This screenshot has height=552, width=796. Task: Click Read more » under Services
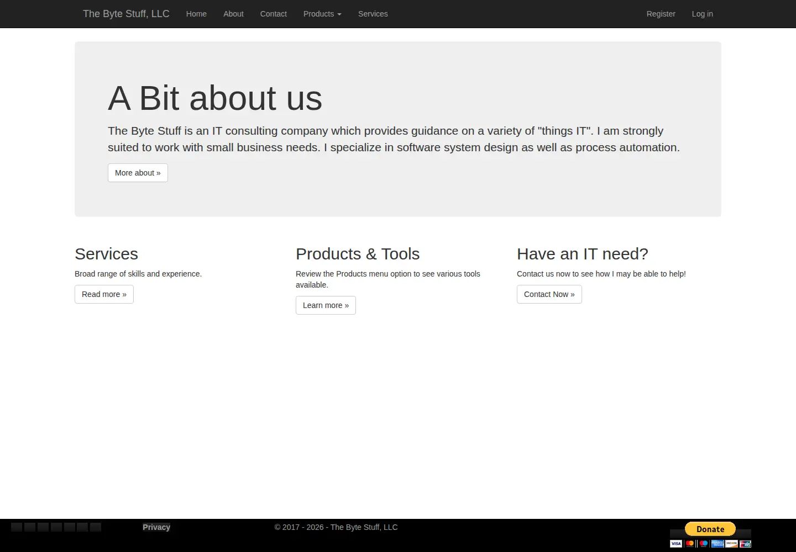tap(104, 294)
